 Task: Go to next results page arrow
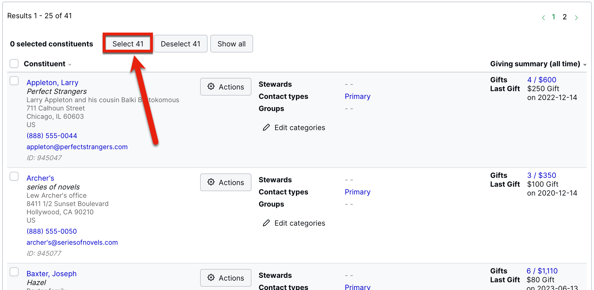tap(576, 18)
